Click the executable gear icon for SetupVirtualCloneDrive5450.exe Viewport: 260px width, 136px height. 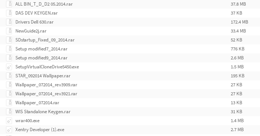click(x=9, y=67)
